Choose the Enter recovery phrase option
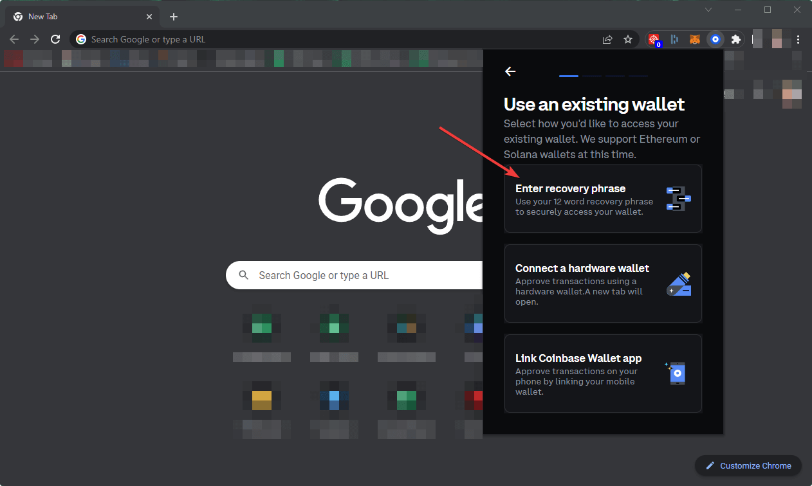The width and height of the screenshot is (812, 486). click(x=603, y=199)
